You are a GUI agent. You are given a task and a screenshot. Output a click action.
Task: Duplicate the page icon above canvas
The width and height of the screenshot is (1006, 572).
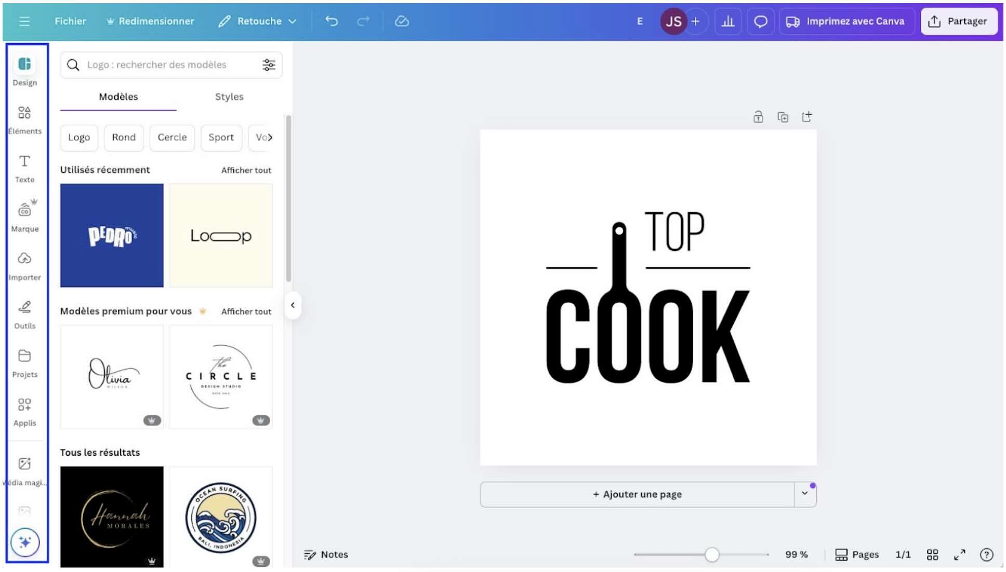[x=783, y=117]
